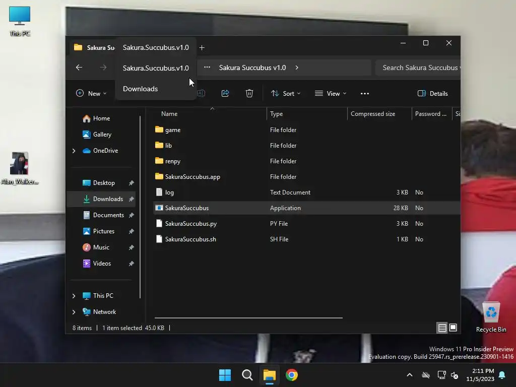516x387 pixels.
Task: Click the Share toolbar icon
Action: pos(225,93)
